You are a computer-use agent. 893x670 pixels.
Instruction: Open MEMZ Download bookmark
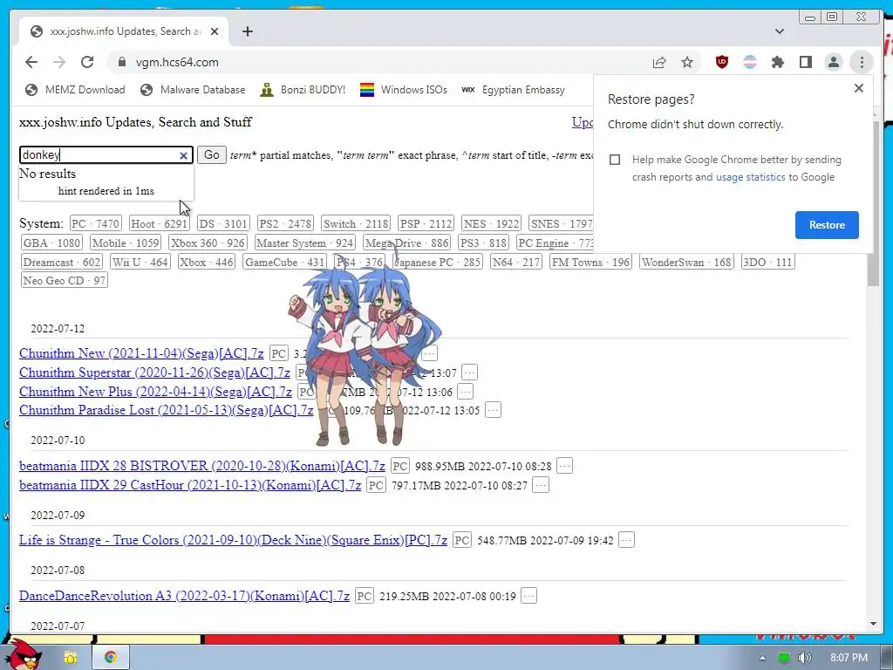(76, 90)
